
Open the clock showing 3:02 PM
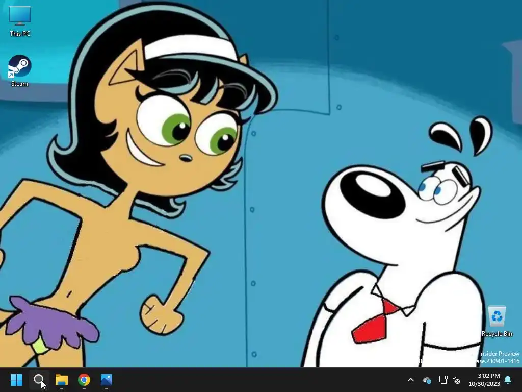(484, 380)
